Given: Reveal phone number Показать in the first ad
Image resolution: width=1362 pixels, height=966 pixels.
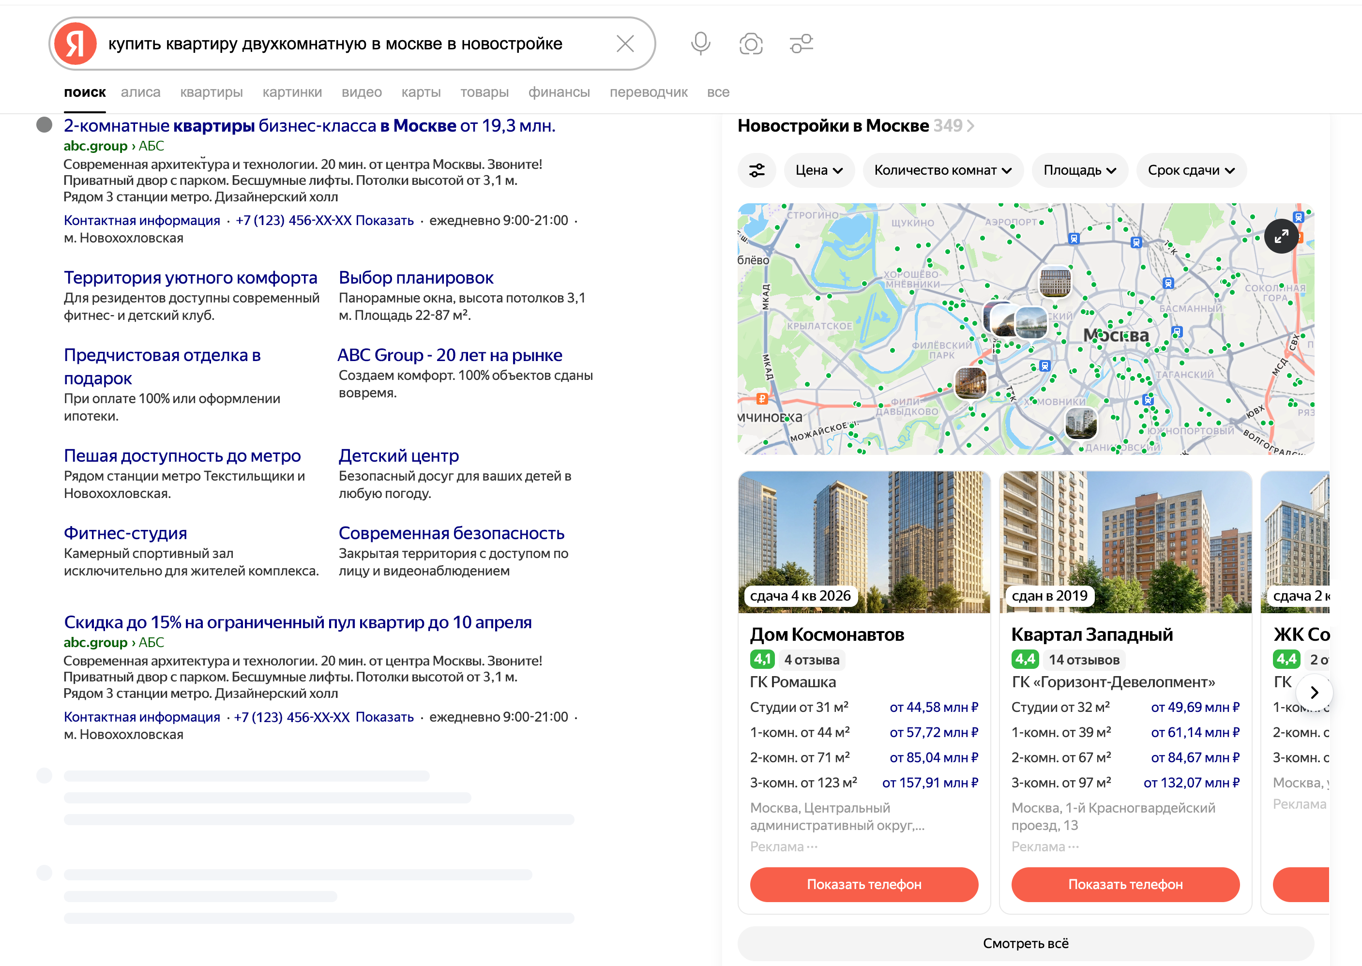Looking at the screenshot, I should click(384, 221).
